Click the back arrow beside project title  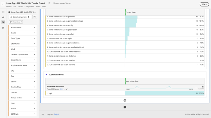pos(3,4)
